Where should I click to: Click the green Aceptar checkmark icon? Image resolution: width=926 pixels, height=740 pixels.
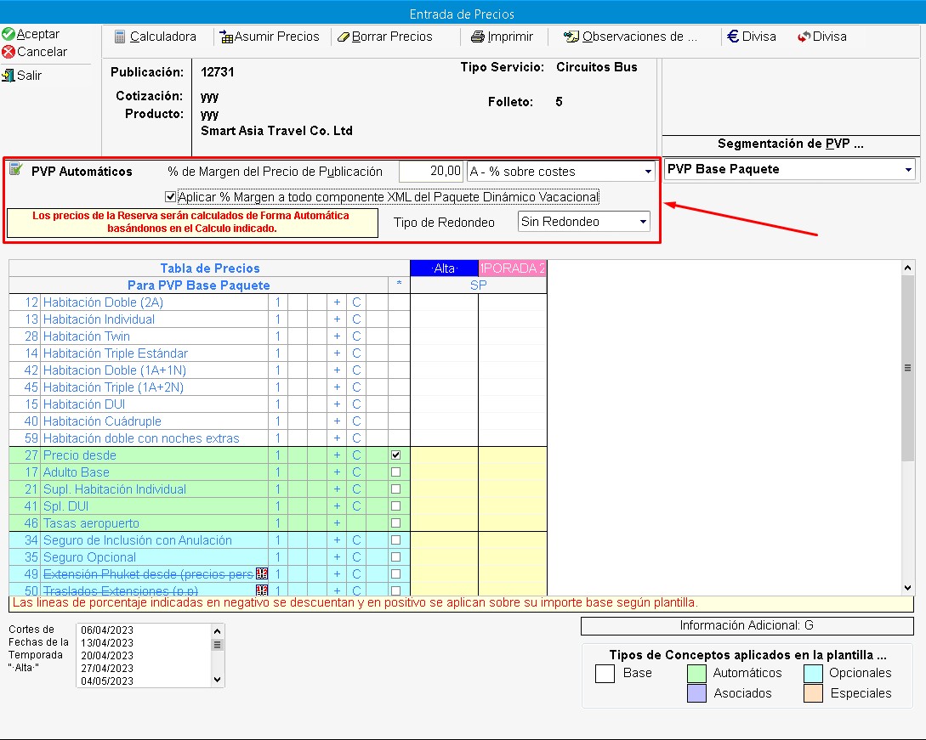click(9, 34)
